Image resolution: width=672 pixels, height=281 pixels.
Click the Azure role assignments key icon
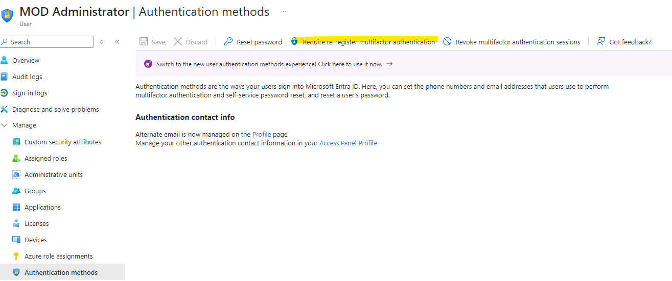click(x=16, y=256)
